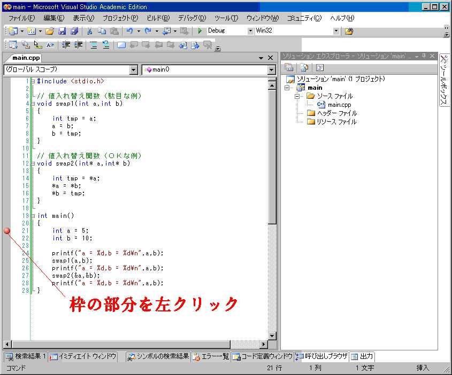
Task: Click the Save All icon
Action: (74, 31)
